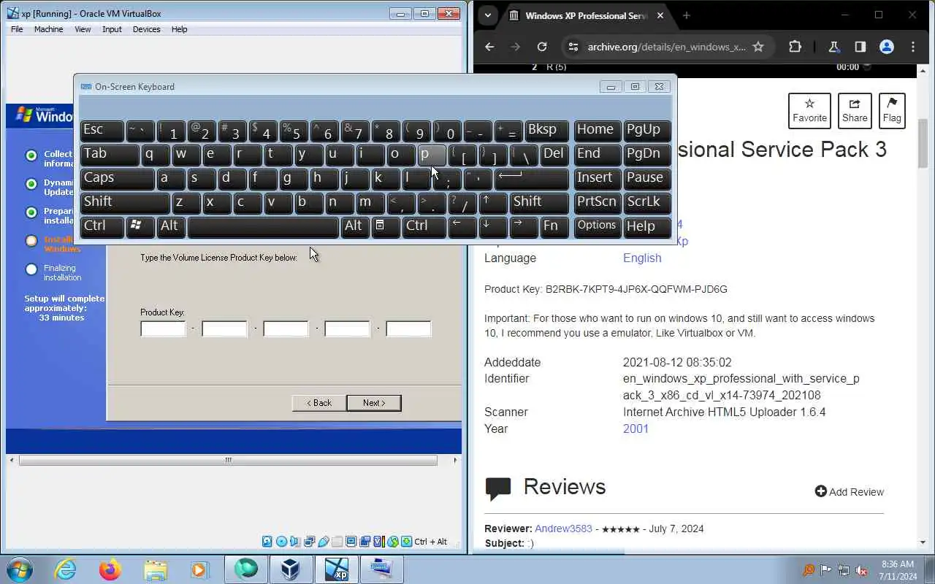The height and width of the screenshot is (584, 935).
Task: Click the Bksp key on the On-Screen Keyboard
Action: tap(547, 130)
